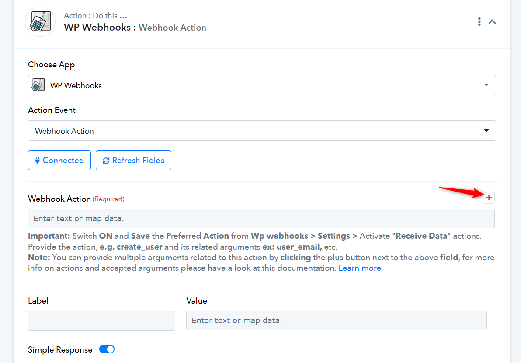Focus the Webhook Action text field
The height and width of the screenshot is (363, 521).
pos(261,218)
